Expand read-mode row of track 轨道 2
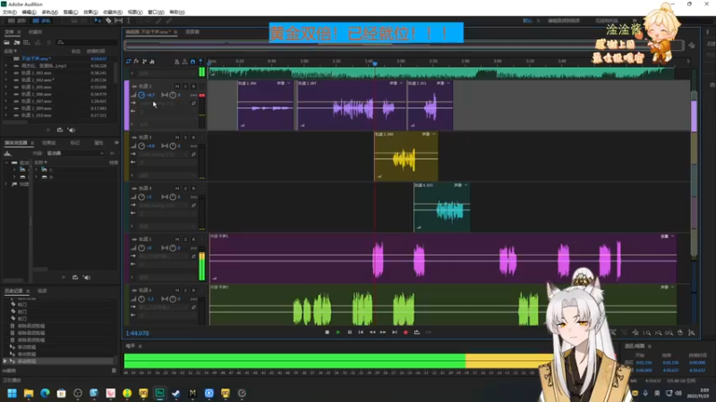 [x=132, y=124]
